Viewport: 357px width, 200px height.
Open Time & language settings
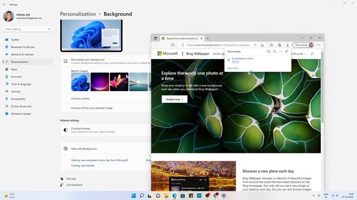point(21,84)
